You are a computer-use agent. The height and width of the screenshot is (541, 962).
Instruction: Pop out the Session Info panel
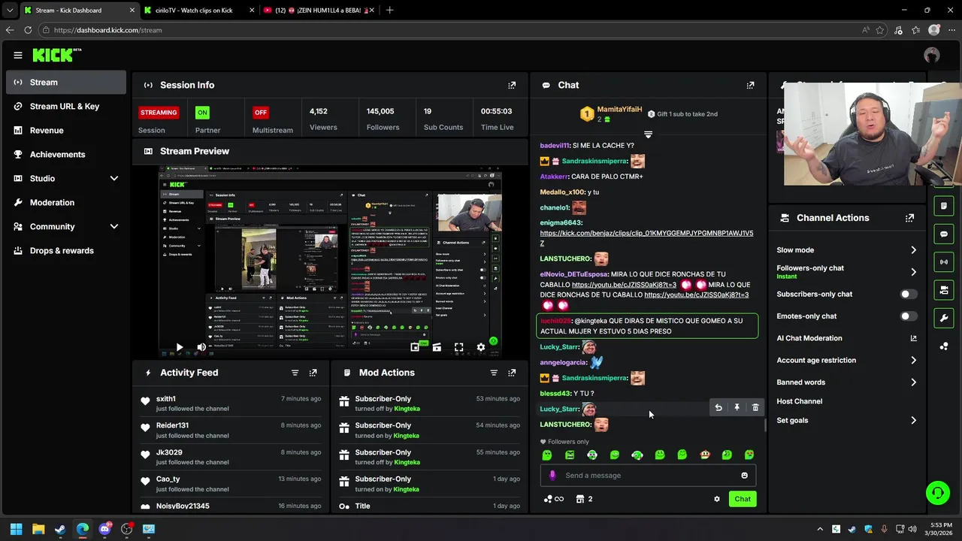tap(512, 85)
